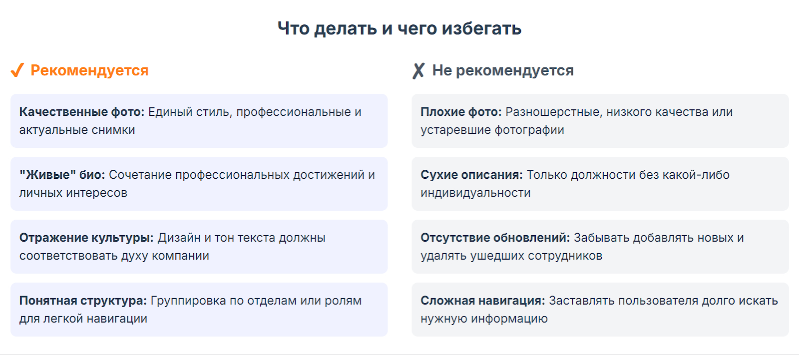This screenshot has width=799, height=355.
Task: Click the bold 'Отражение культуры:' label
Action: pos(86,238)
